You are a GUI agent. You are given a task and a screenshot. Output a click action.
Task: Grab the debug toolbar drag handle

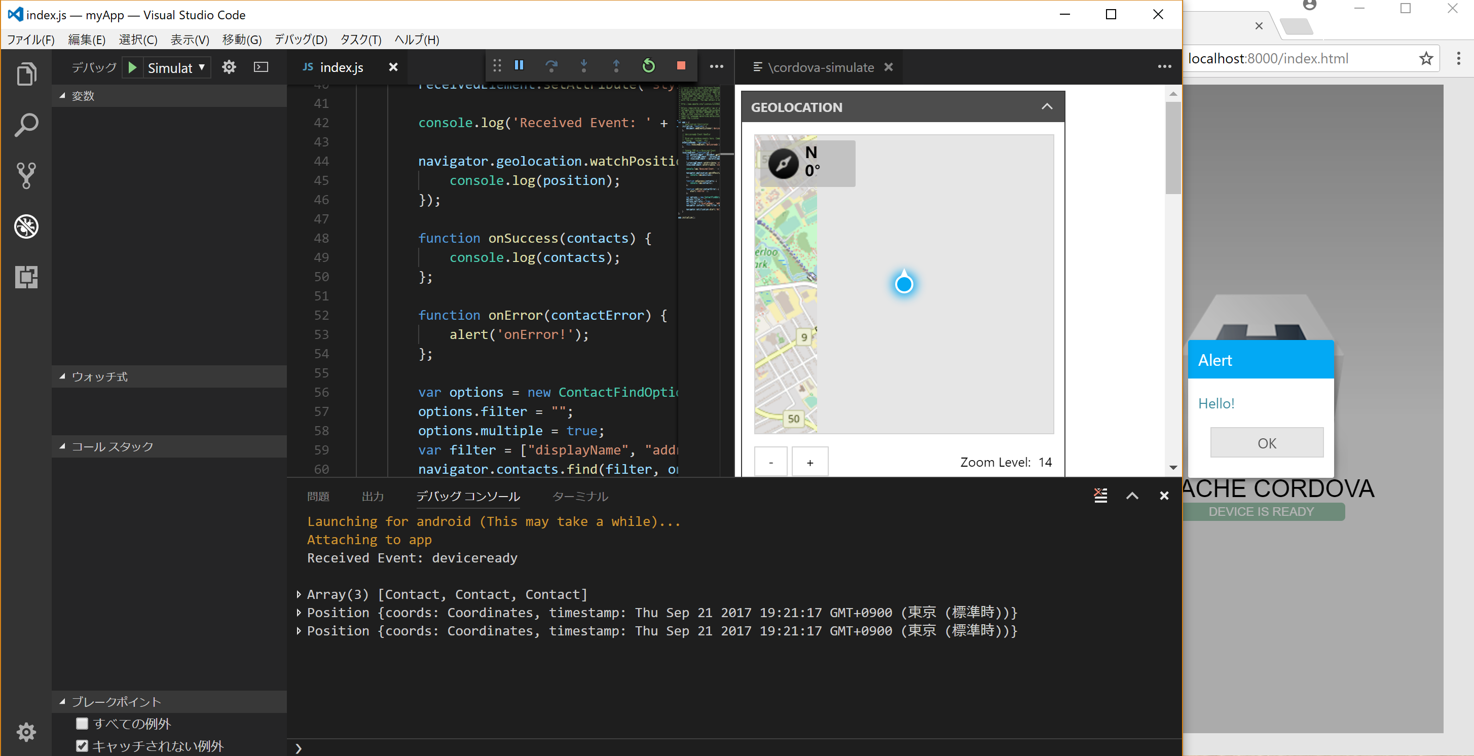497,66
